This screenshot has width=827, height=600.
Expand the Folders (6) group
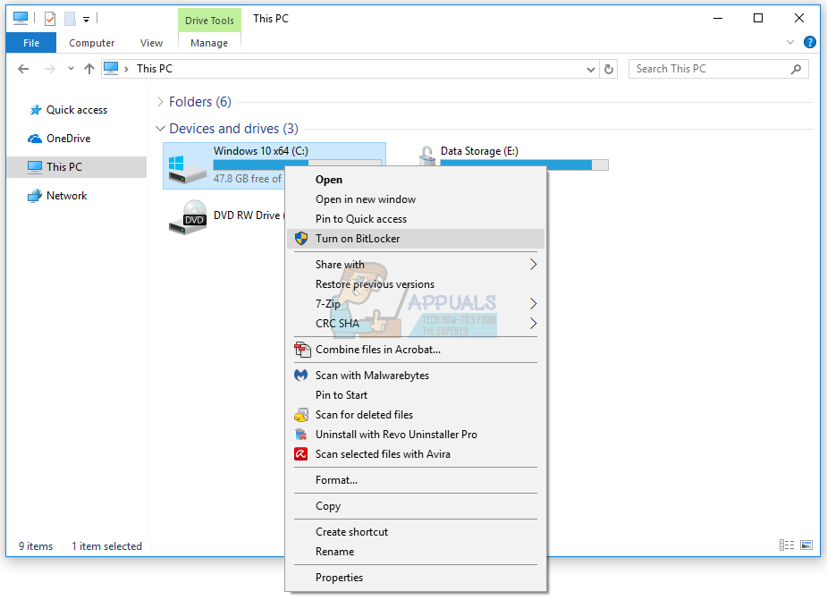(160, 102)
